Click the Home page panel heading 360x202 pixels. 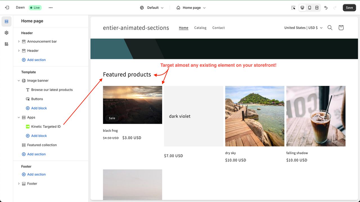pyautogui.click(x=32, y=21)
